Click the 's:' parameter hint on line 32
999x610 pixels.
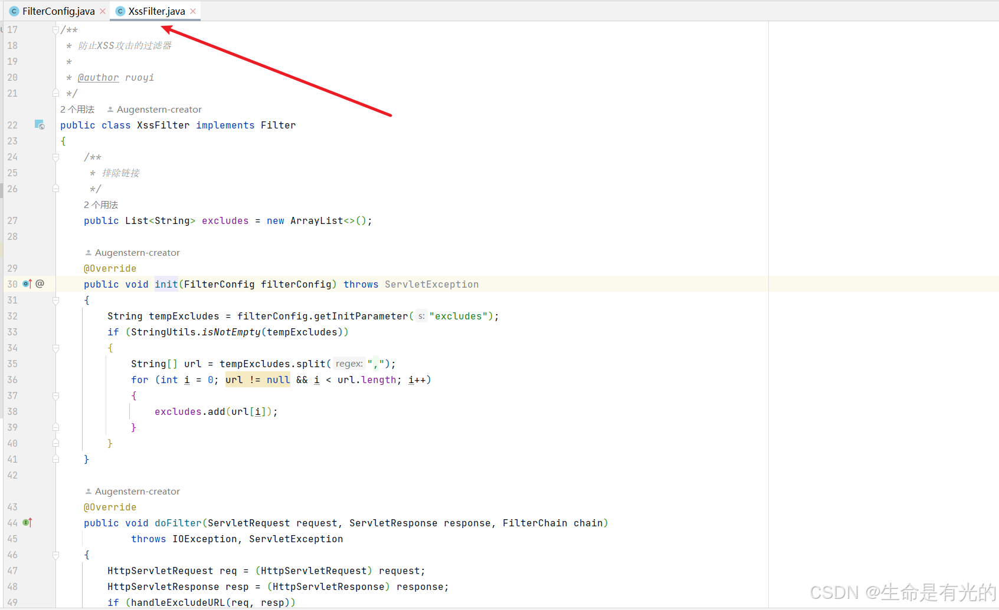coord(421,316)
